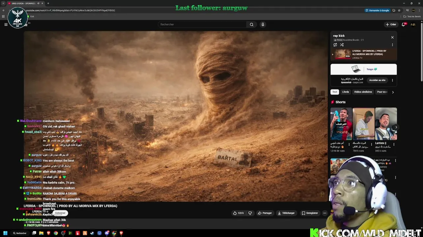Open Demander à Google in address bar
The image size is (423, 237).
click(377, 10)
